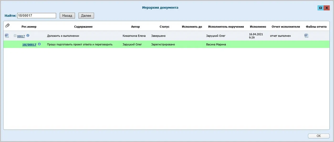Click date cell 16.04.2021 9:39
This screenshot has width=334, height=142.
click(256, 36)
